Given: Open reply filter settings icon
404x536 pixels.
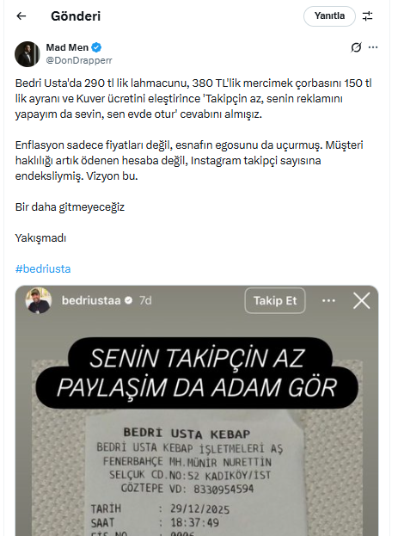Looking at the screenshot, I should 367,16.
